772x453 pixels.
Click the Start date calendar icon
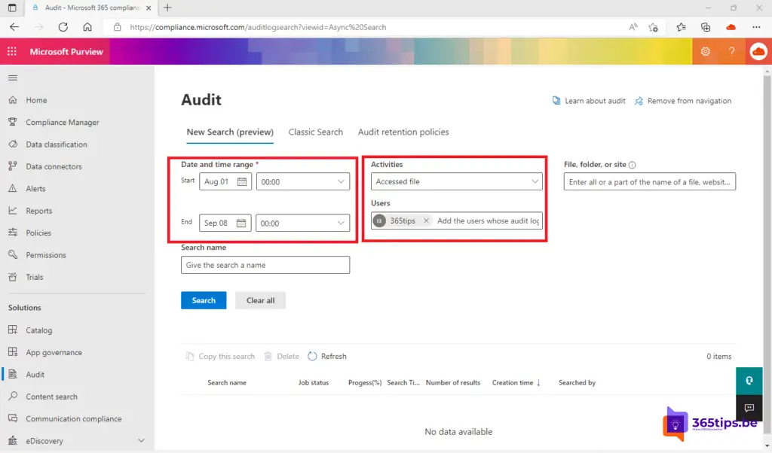tap(242, 182)
